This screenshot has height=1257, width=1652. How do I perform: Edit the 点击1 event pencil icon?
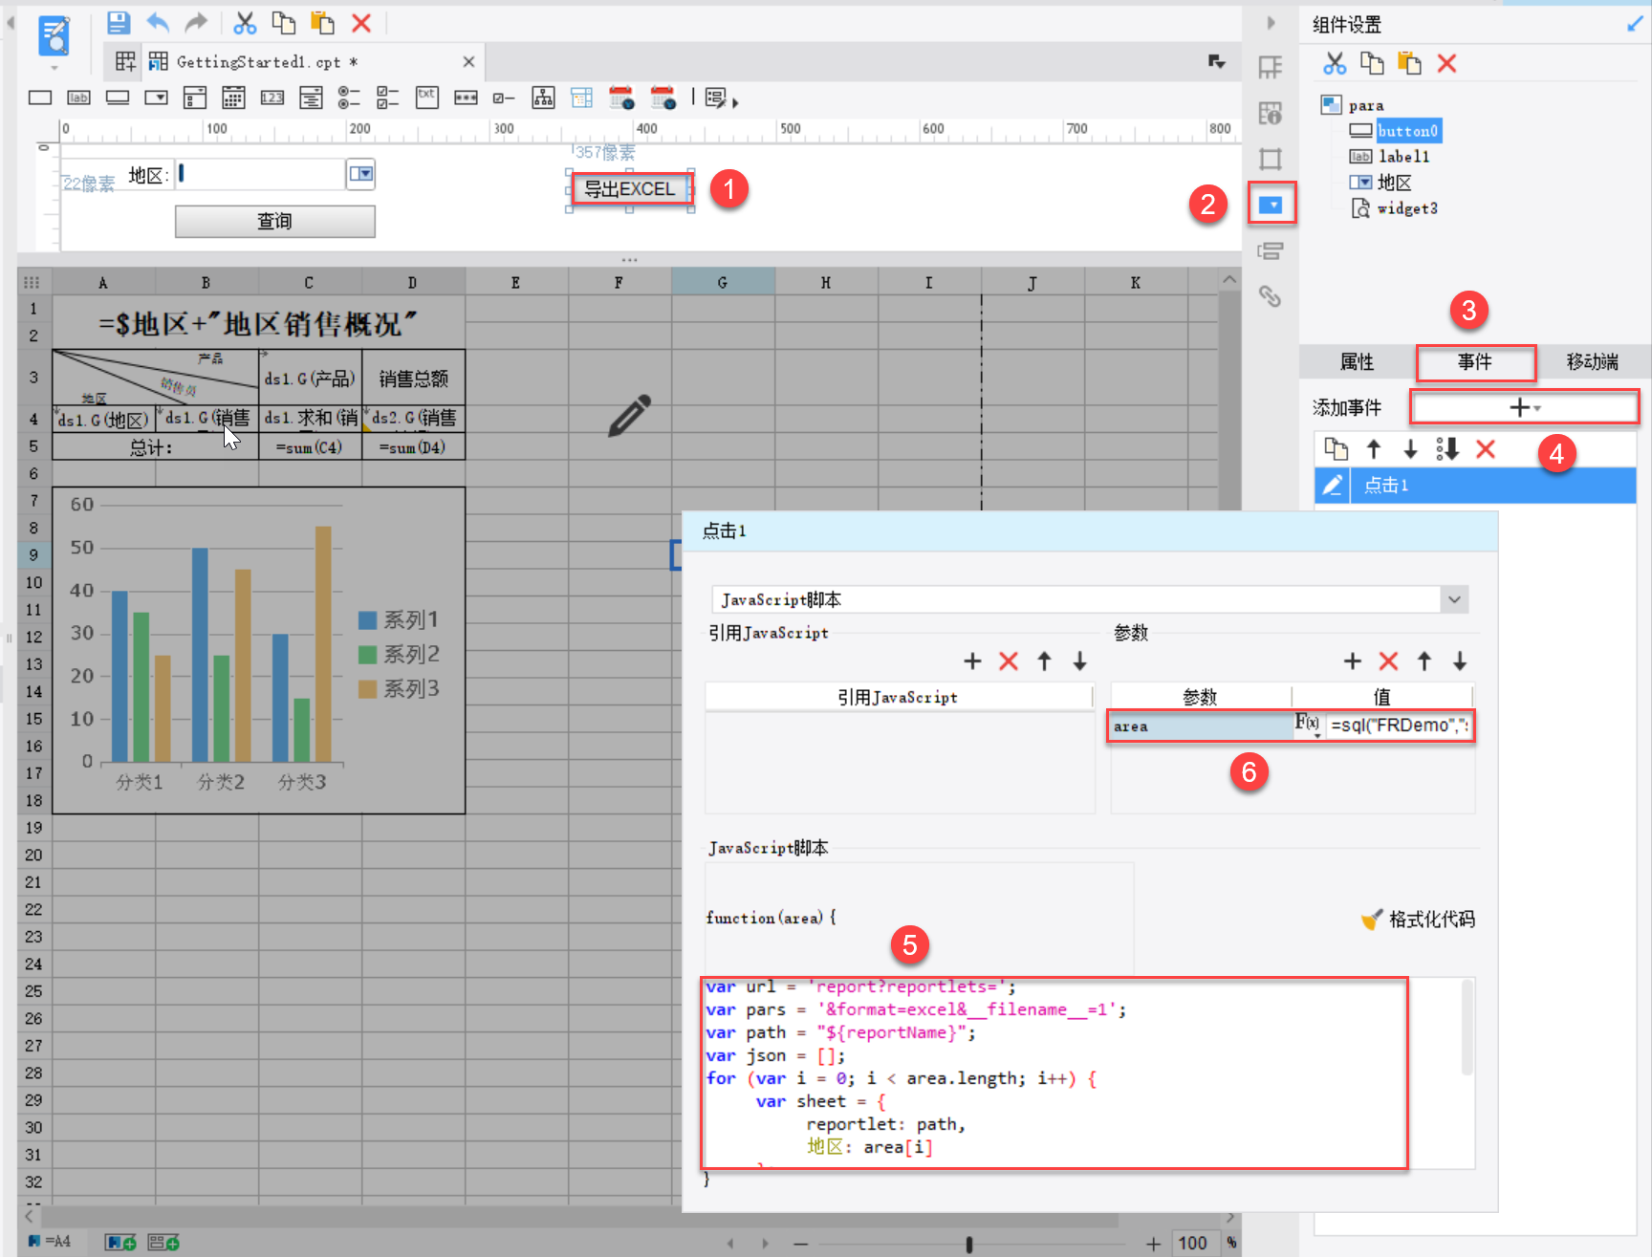pyautogui.click(x=1333, y=486)
